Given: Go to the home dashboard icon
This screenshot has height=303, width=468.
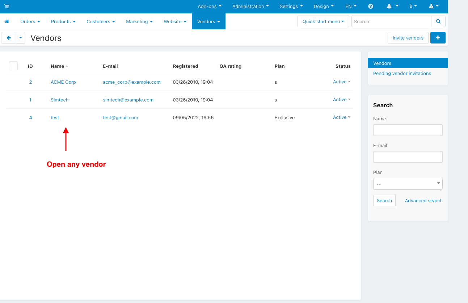Looking at the screenshot, I should pos(7,22).
